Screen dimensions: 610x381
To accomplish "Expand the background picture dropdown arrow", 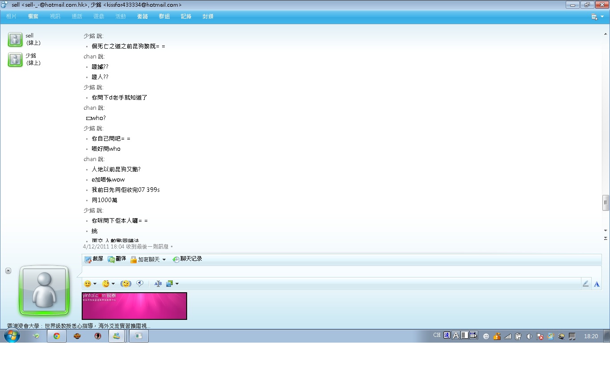I will click(x=177, y=284).
